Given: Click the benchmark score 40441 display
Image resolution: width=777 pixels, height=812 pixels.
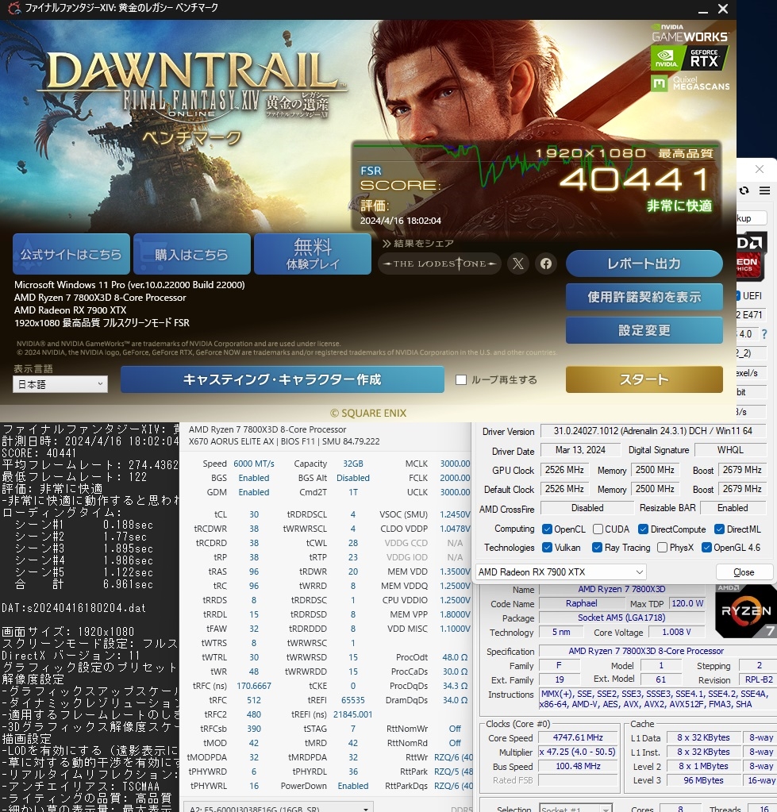Looking at the screenshot, I should [636, 179].
